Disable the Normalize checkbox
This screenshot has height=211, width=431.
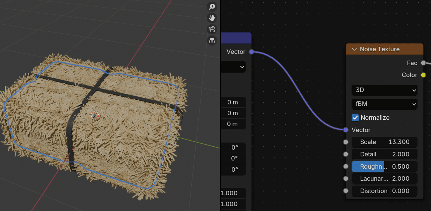coord(355,117)
